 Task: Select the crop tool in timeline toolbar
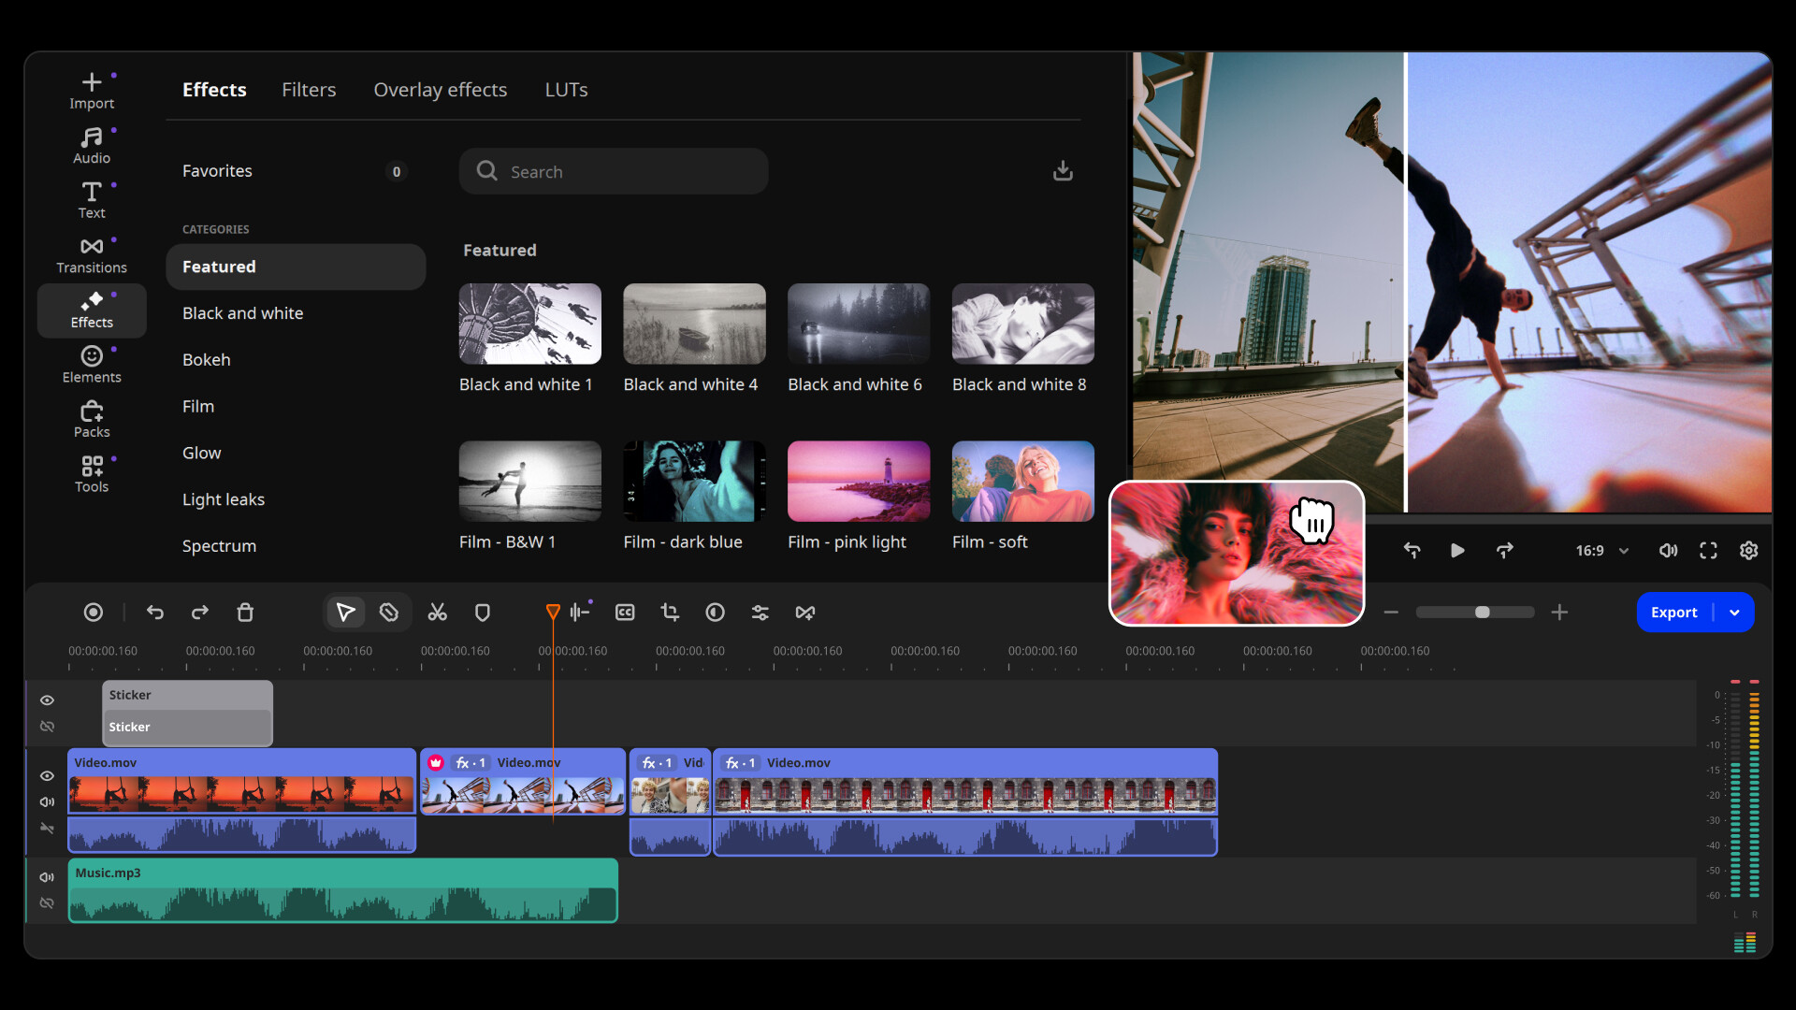click(x=670, y=613)
